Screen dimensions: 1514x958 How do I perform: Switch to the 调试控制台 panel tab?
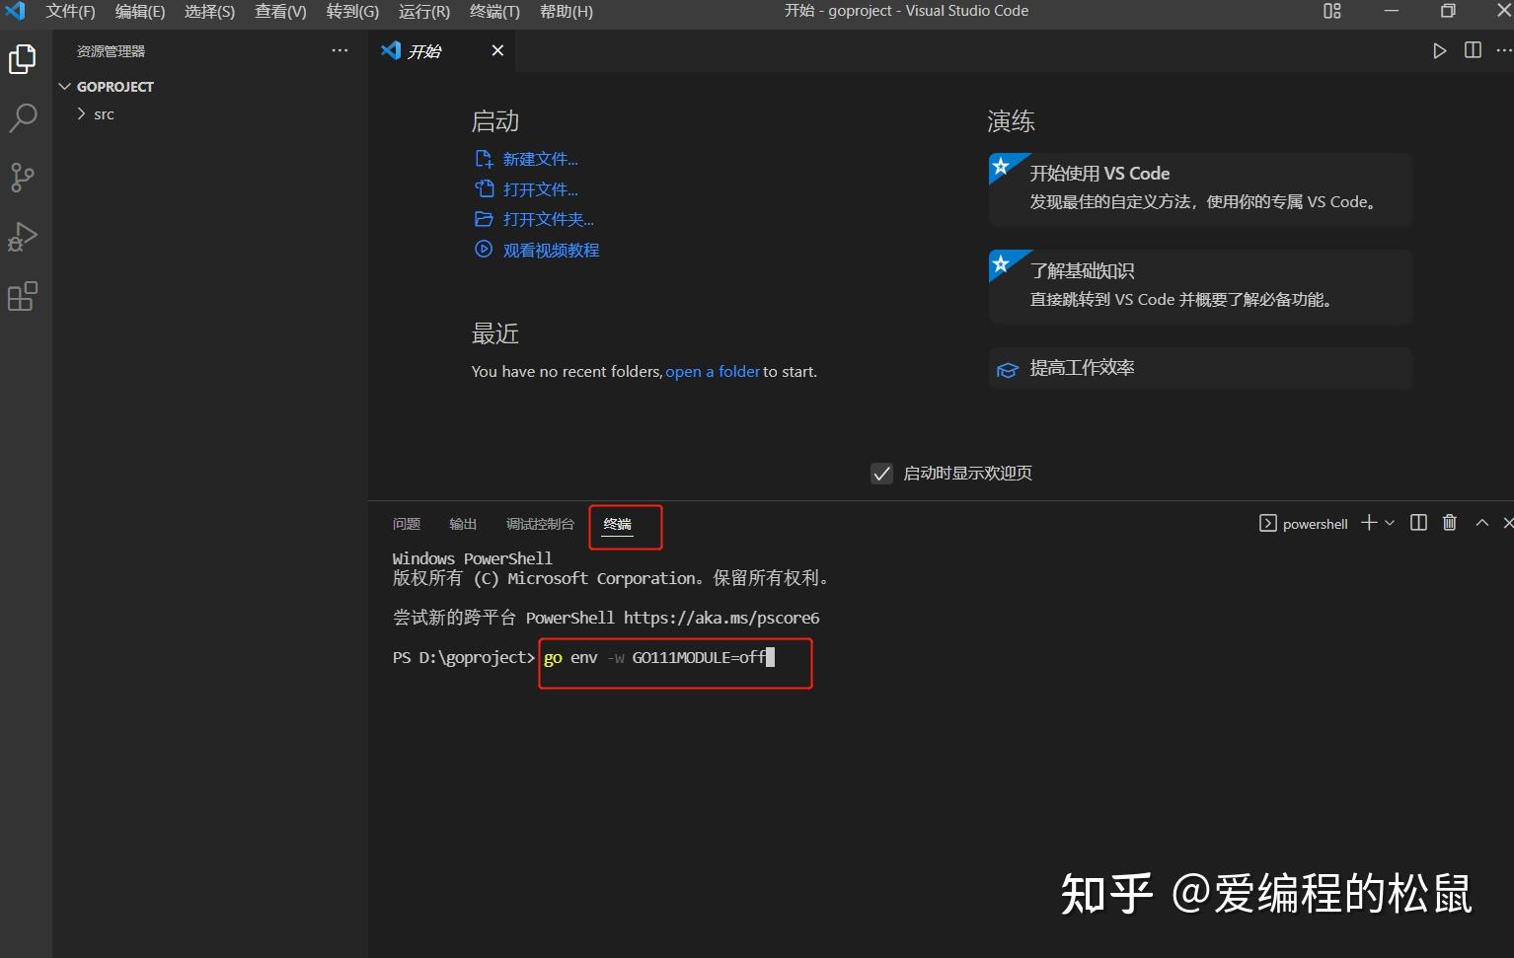click(539, 524)
